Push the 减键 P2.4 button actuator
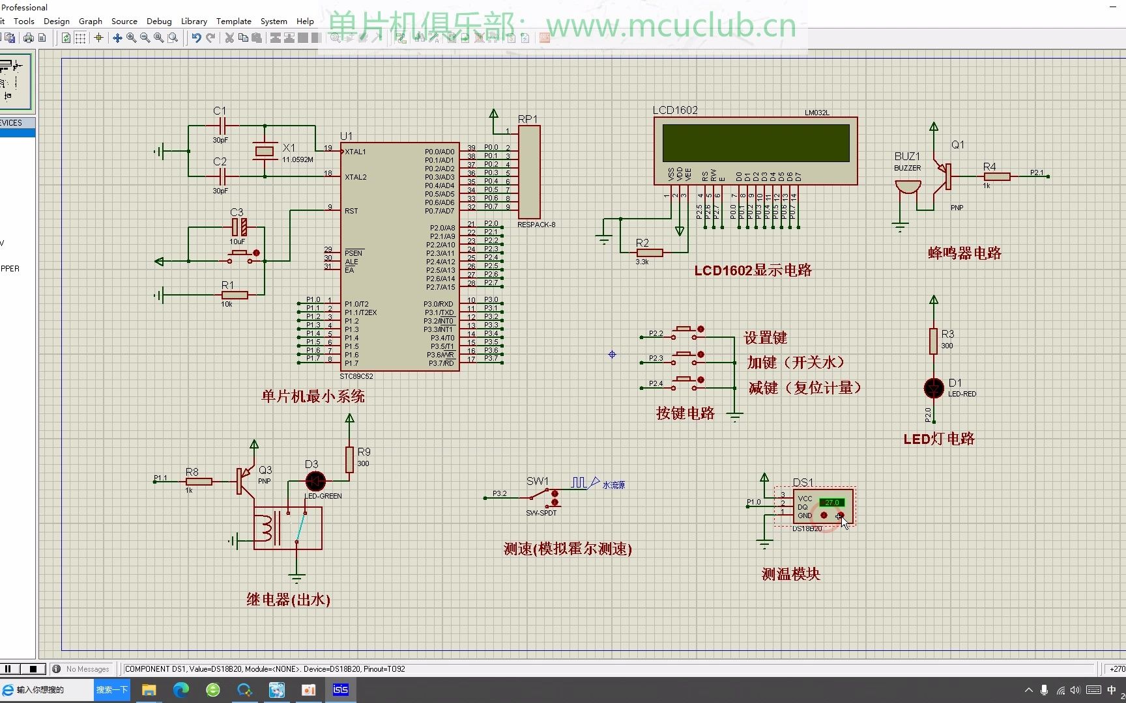The height and width of the screenshot is (703, 1126). pos(700,379)
